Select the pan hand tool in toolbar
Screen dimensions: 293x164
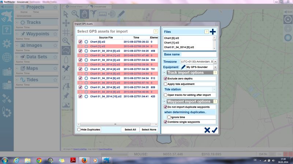84,14
